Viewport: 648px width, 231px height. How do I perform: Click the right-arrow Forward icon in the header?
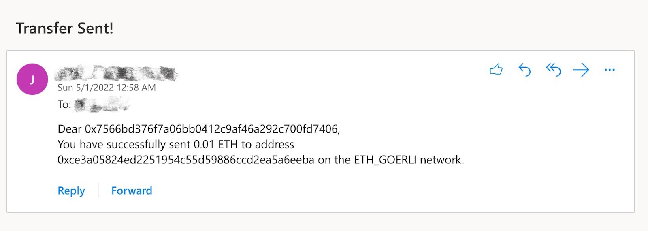click(581, 70)
